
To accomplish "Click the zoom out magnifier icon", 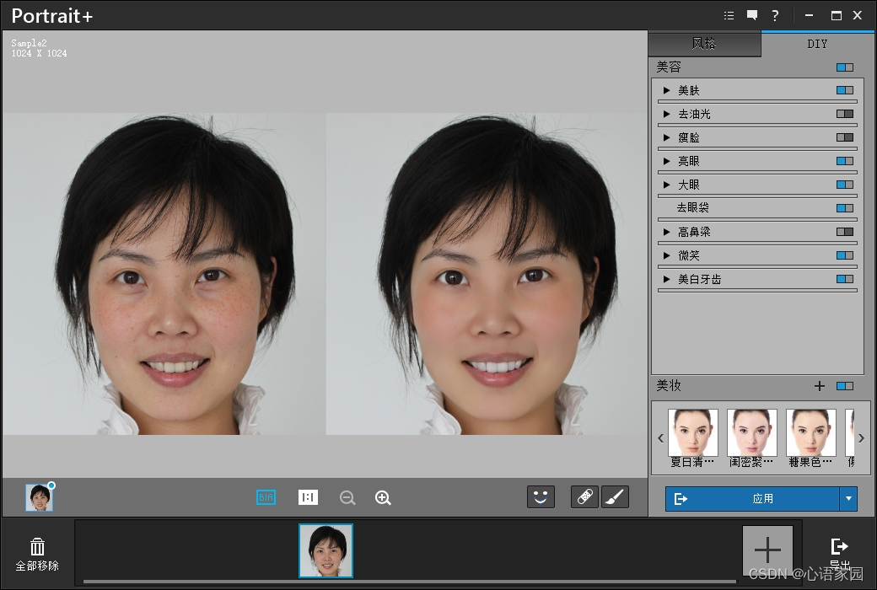I will click(x=347, y=498).
